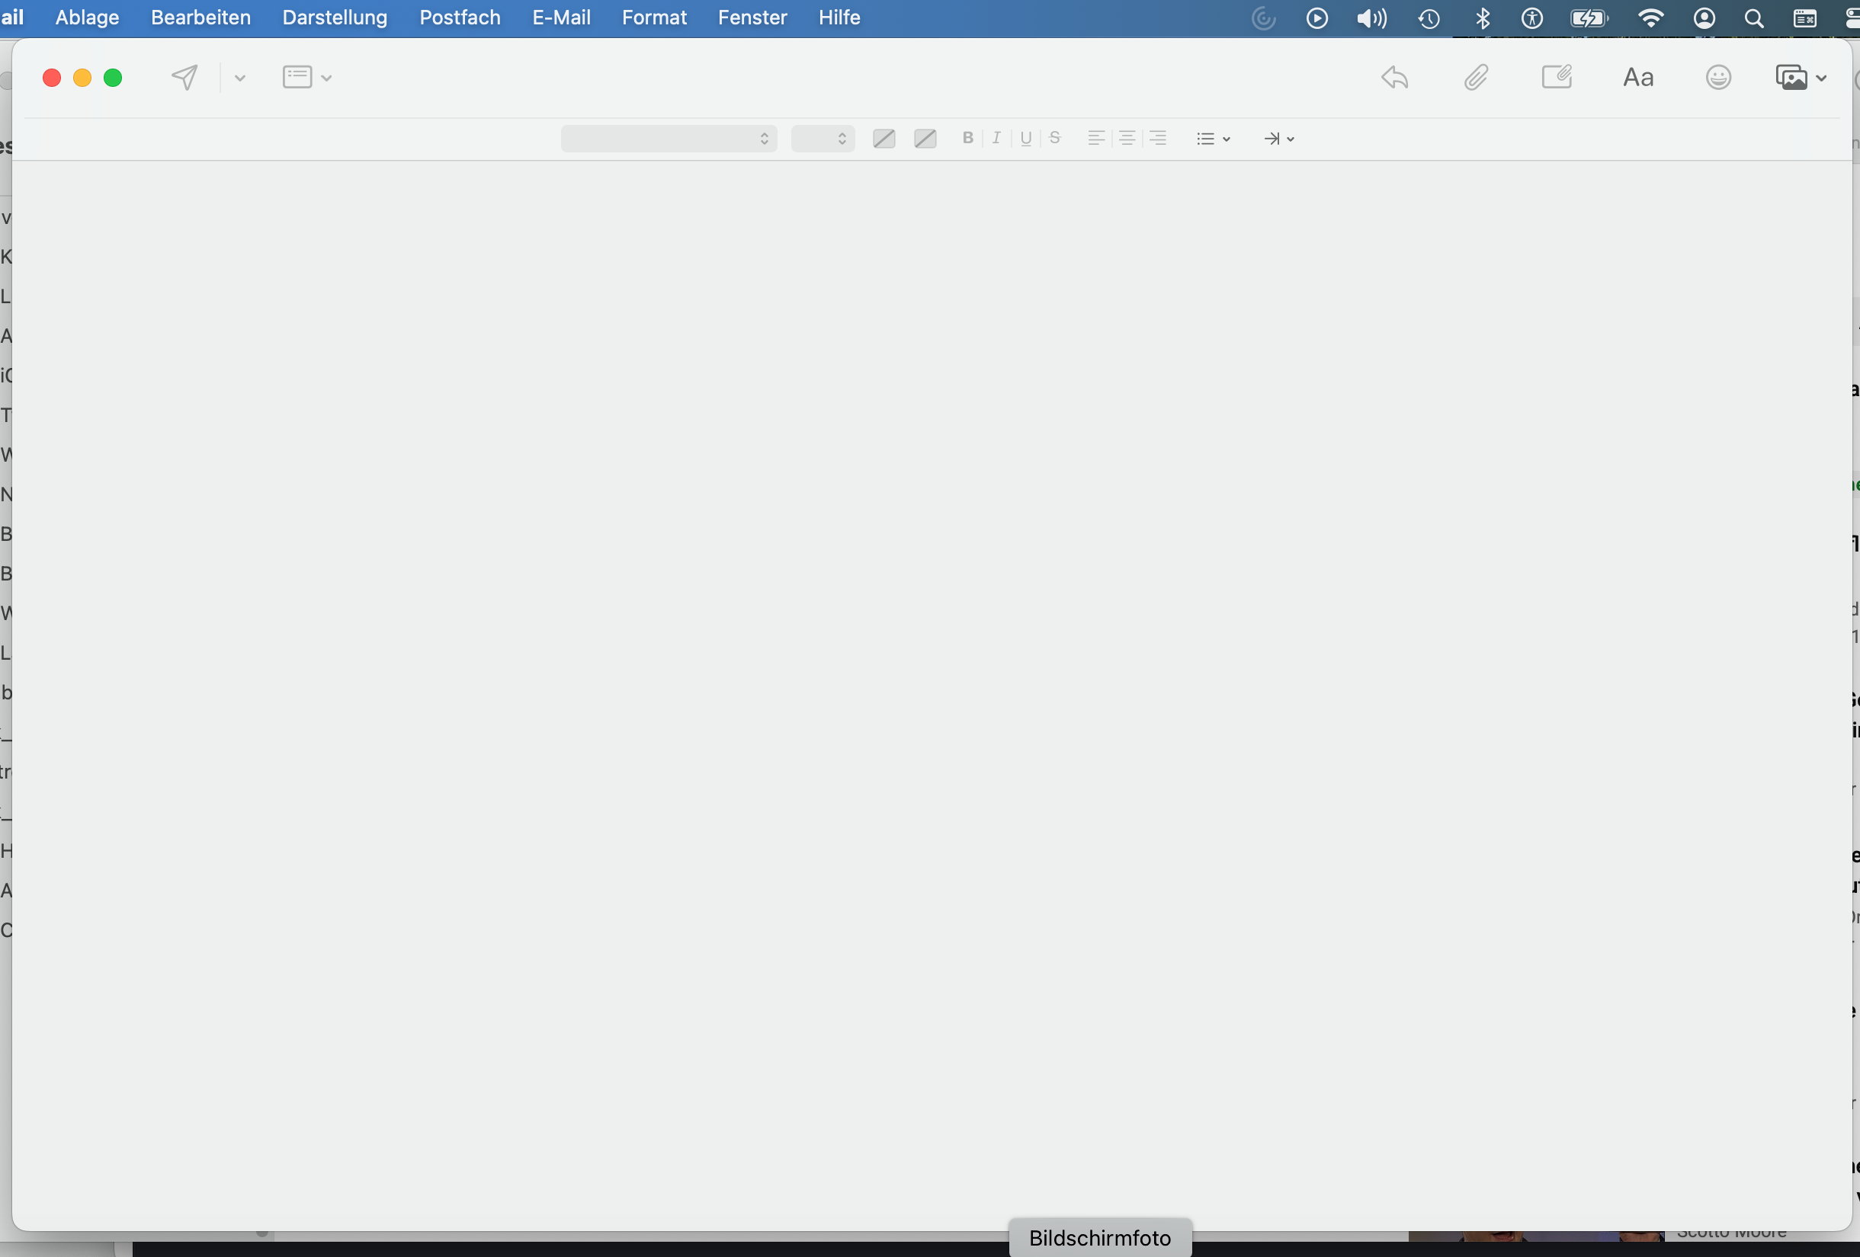The height and width of the screenshot is (1257, 1860).
Task: Open the send later chevron
Action: pyautogui.click(x=239, y=78)
